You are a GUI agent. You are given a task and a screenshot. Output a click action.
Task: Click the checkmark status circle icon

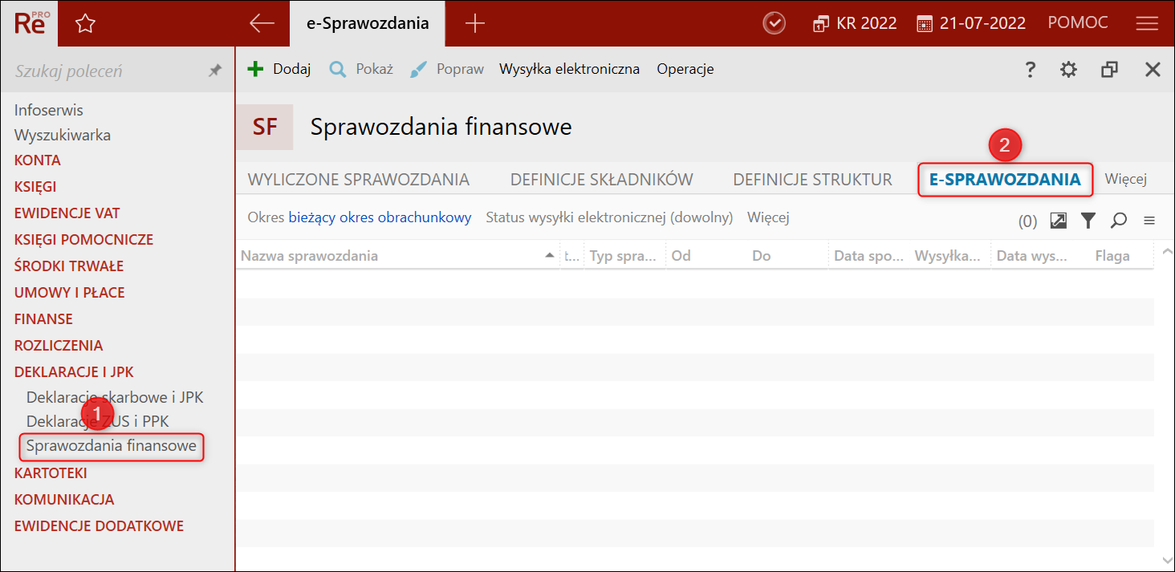pos(774,23)
